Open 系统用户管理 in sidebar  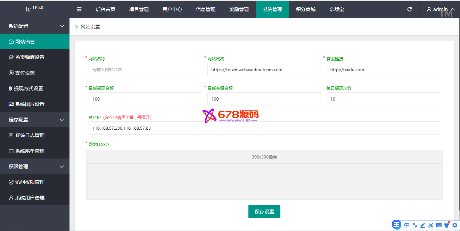[x=30, y=198]
